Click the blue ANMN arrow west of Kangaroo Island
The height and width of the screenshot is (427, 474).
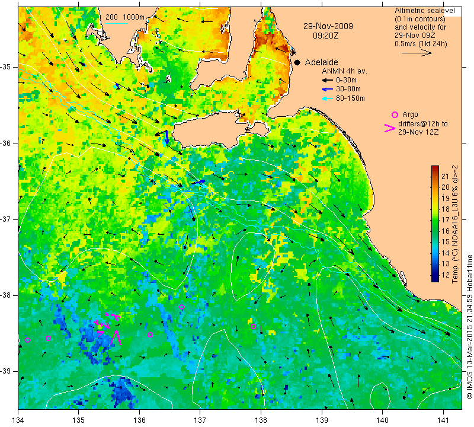pos(167,137)
